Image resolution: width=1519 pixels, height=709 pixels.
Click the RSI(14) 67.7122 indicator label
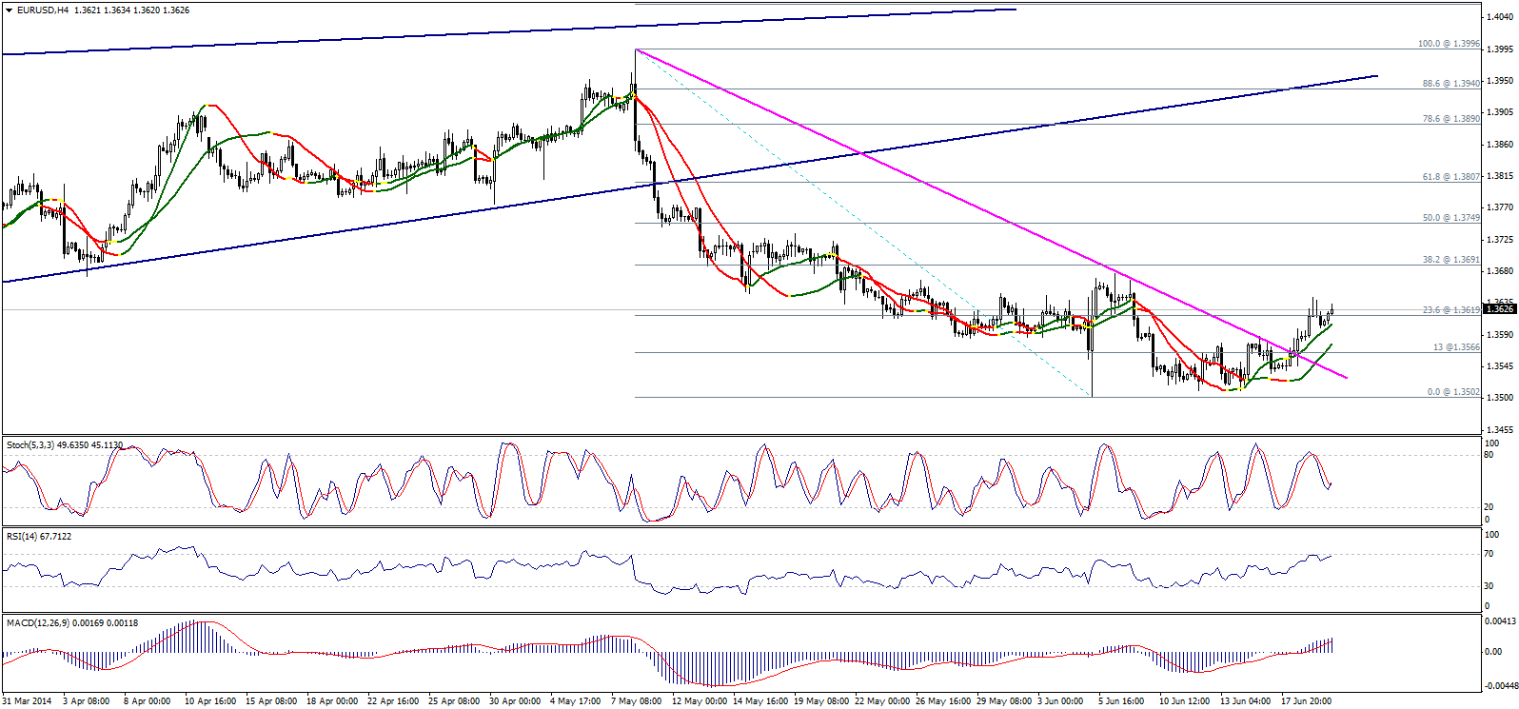(x=39, y=537)
